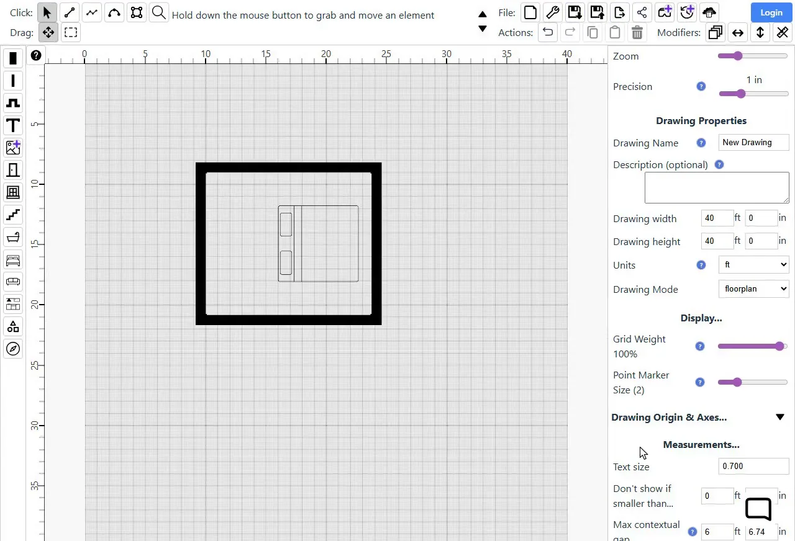Screen dimensions: 795x541
Task: Select the arrow pointer click tool
Action: (47, 12)
